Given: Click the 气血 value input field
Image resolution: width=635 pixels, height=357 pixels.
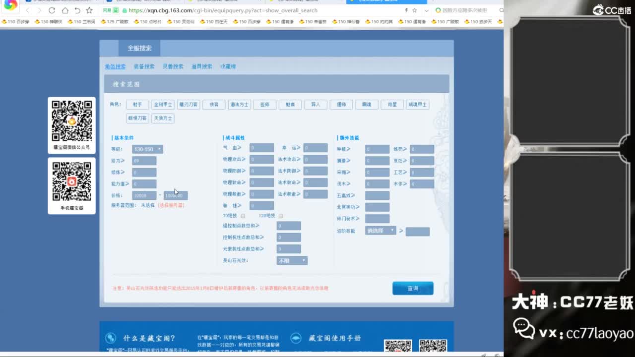Looking at the screenshot, I should coord(261,148).
